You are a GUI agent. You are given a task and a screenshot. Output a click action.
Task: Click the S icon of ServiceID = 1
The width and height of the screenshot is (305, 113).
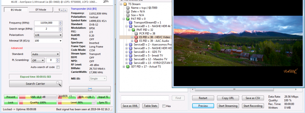point(131,26)
